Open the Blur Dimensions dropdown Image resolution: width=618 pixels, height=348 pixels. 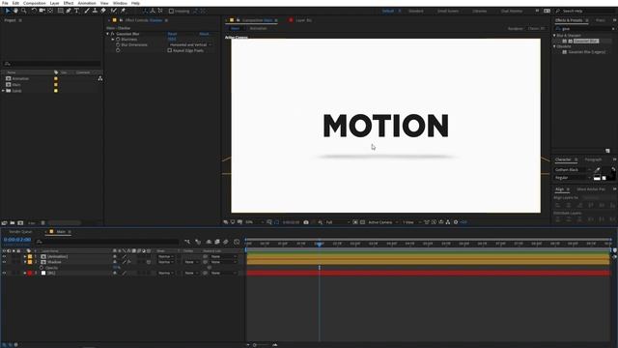[x=190, y=45]
